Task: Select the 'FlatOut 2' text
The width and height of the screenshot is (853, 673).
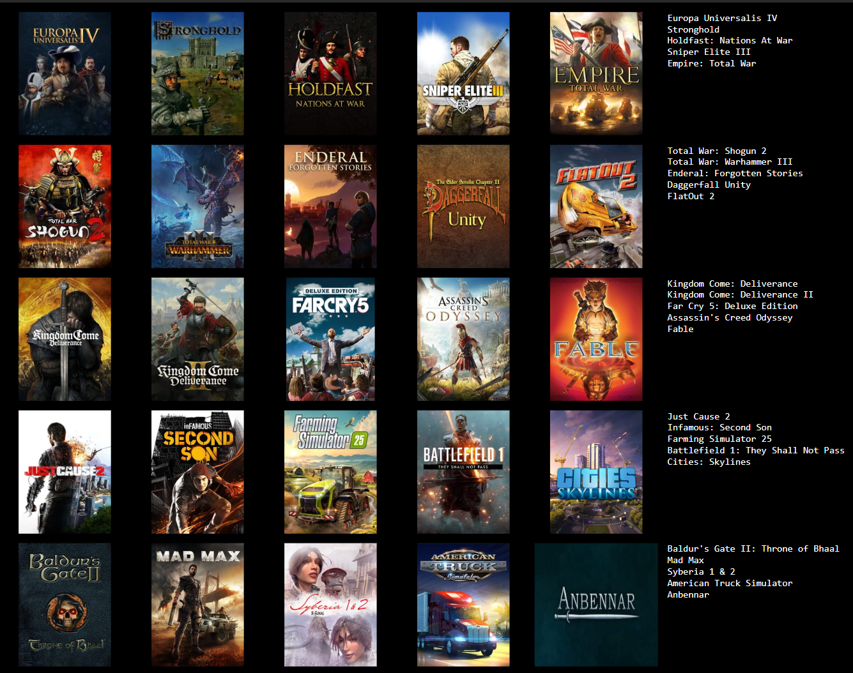Action: pyautogui.click(x=691, y=196)
